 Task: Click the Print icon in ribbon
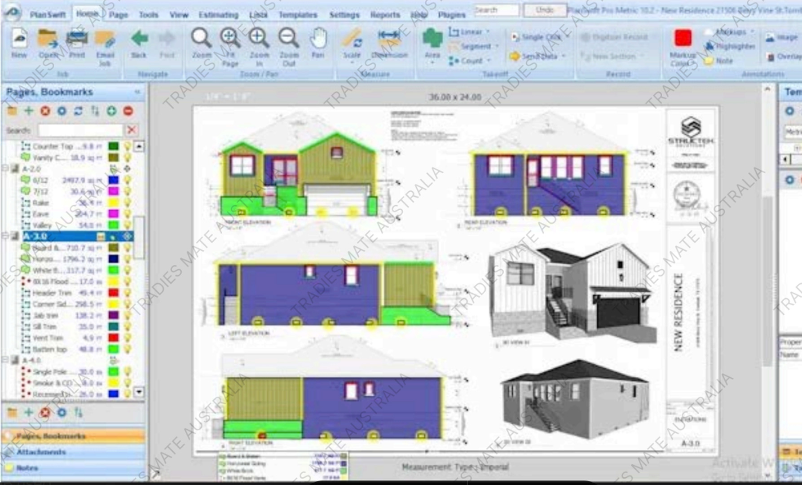[x=77, y=43]
